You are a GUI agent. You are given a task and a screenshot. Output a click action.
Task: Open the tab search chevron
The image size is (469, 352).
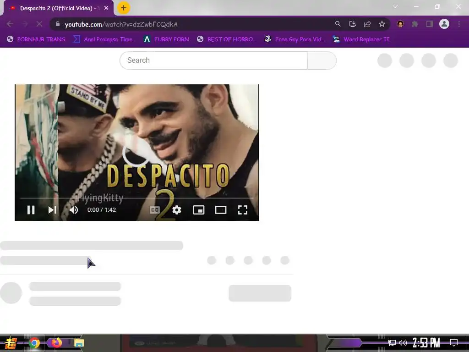395,6
